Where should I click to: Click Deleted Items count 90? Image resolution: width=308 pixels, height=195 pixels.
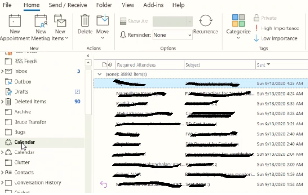(77, 102)
